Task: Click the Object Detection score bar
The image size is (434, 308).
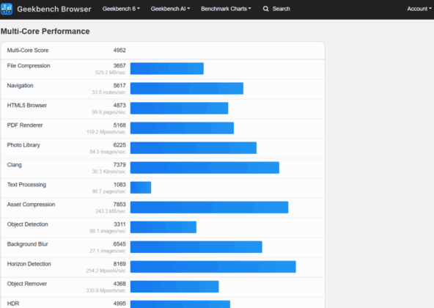Action: tap(163, 227)
